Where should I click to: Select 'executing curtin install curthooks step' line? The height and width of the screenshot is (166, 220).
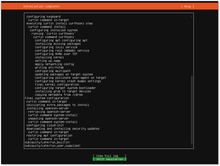click(59, 23)
